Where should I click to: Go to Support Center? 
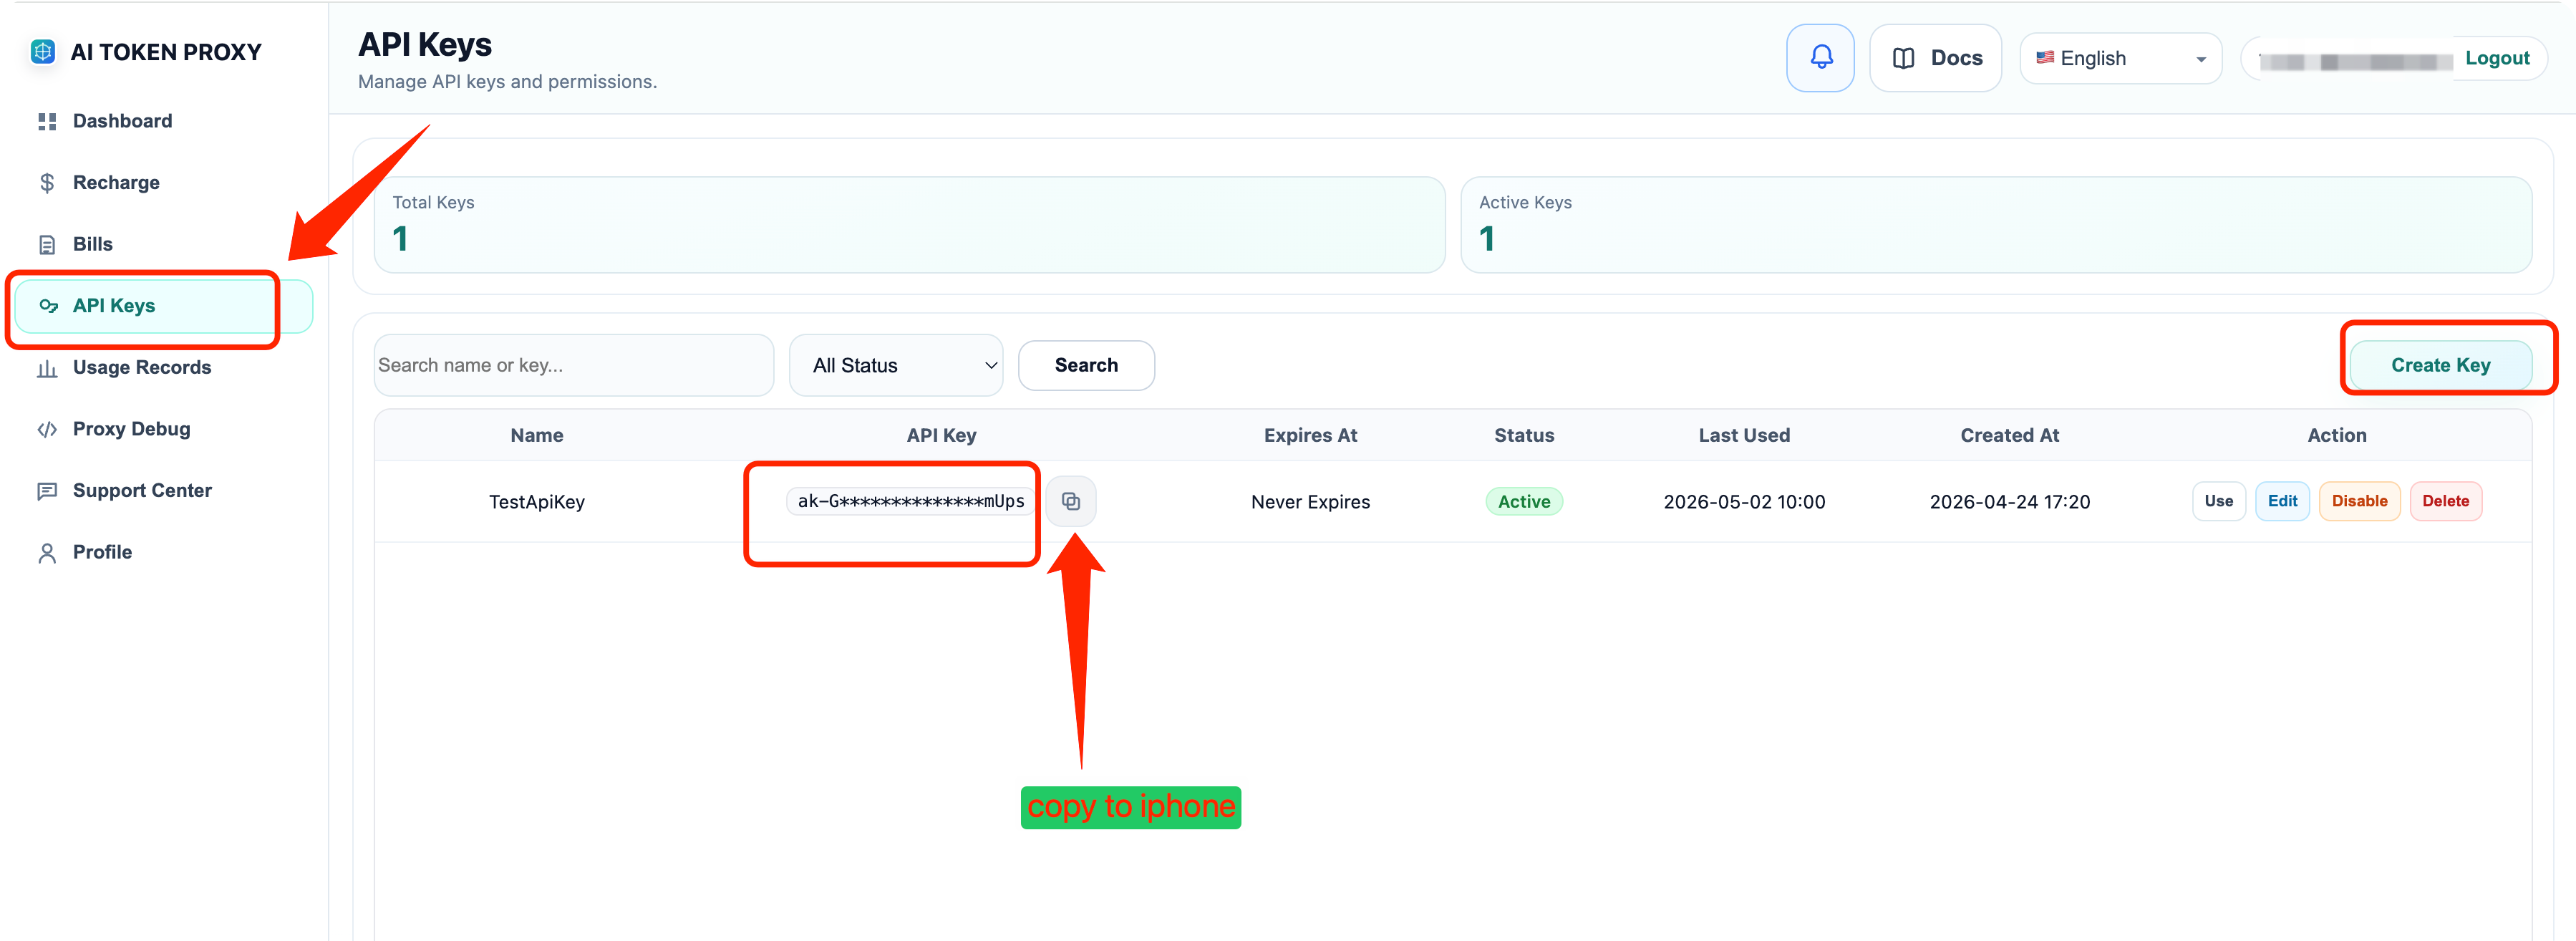pyautogui.click(x=142, y=491)
